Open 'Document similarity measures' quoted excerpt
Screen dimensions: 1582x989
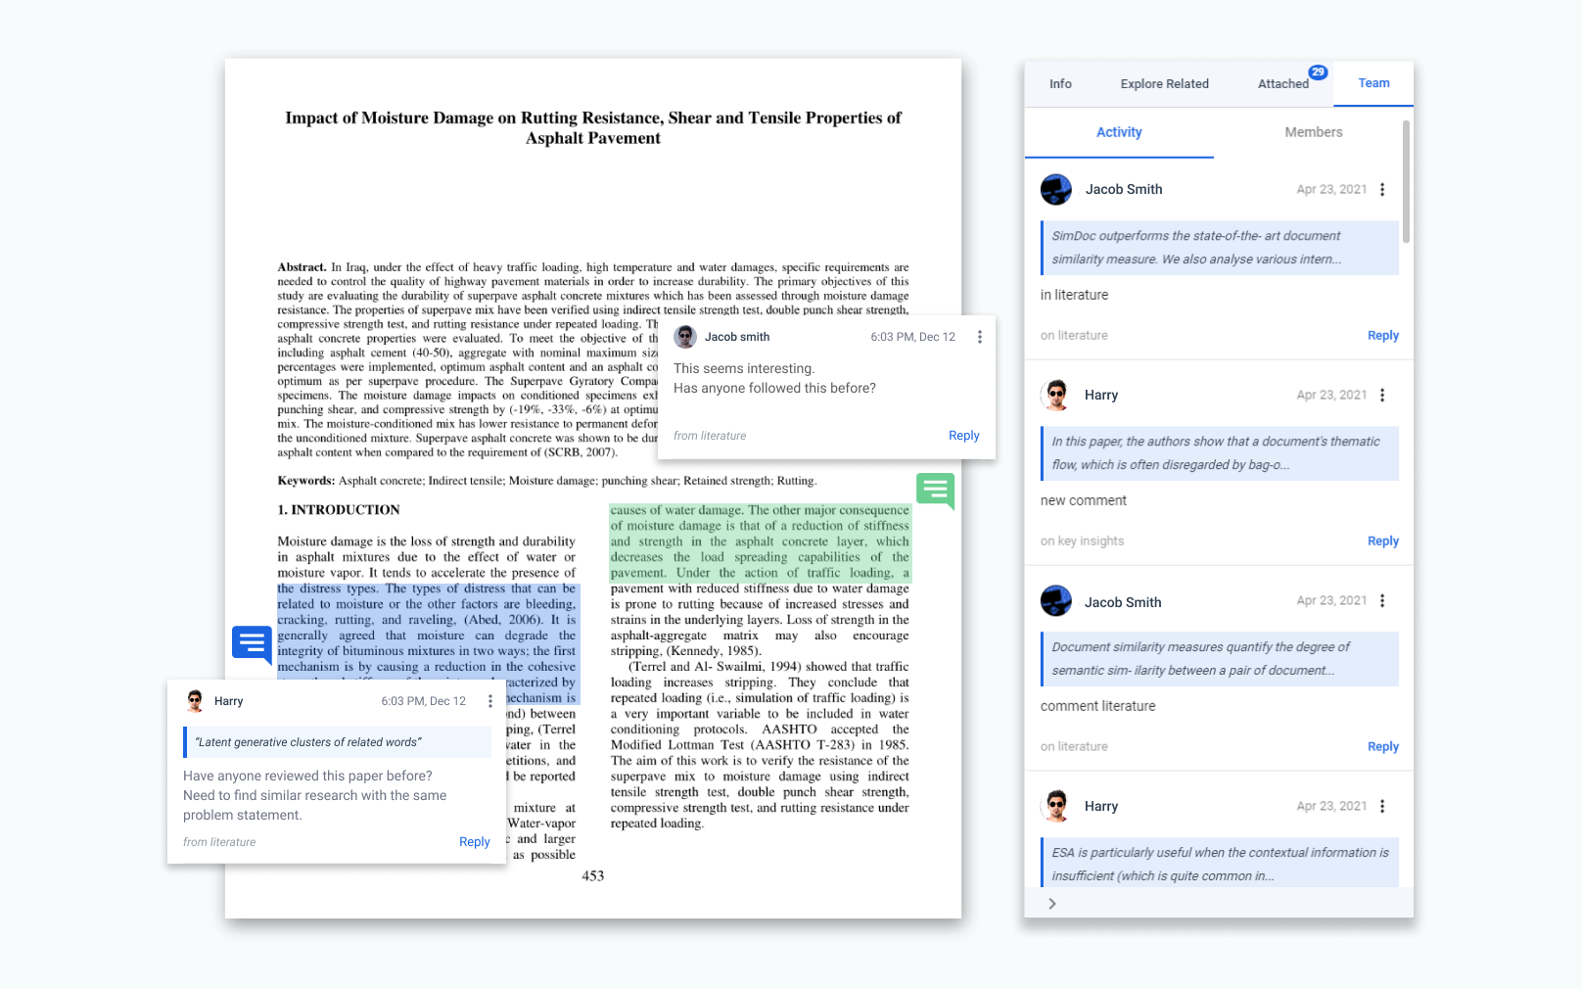pos(1219,659)
